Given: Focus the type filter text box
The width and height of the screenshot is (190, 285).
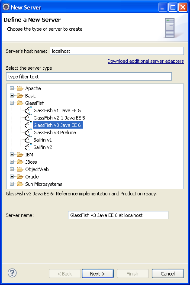Looking at the screenshot, I should pyautogui.click(x=89, y=77).
